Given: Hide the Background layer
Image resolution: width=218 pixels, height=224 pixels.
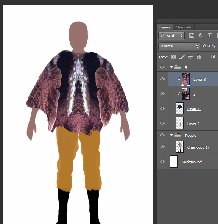Looking at the screenshot, I should (162, 161).
